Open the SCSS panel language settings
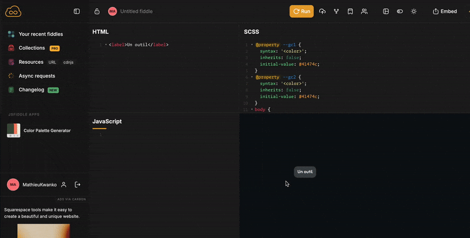 [251, 32]
